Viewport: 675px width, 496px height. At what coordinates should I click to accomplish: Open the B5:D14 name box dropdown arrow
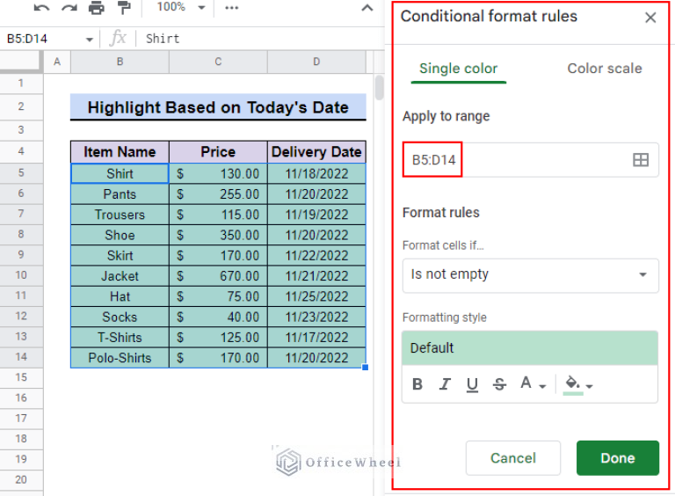coord(89,40)
